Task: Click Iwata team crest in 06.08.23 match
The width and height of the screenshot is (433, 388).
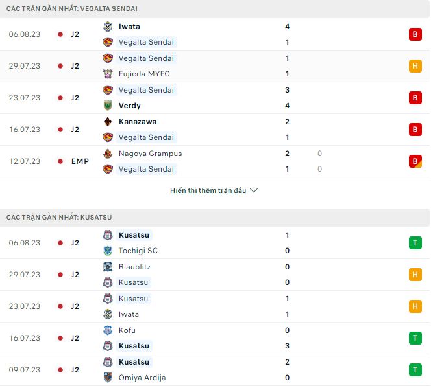Action: pyautogui.click(x=108, y=27)
